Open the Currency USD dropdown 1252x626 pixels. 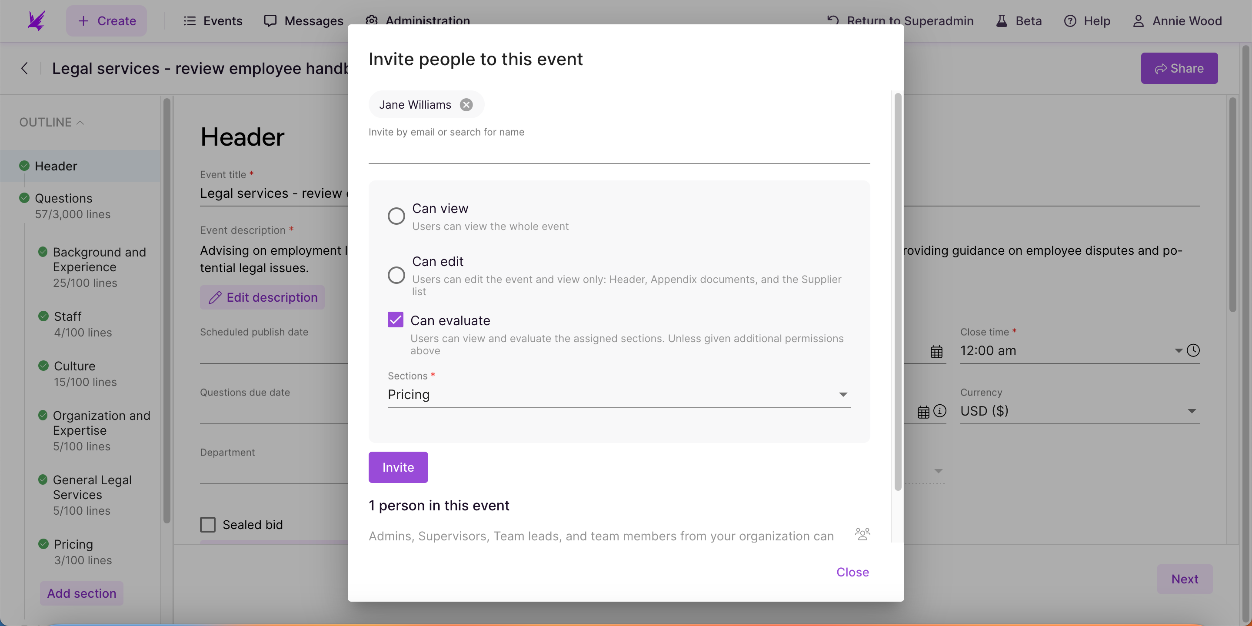[x=1079, y=411]
